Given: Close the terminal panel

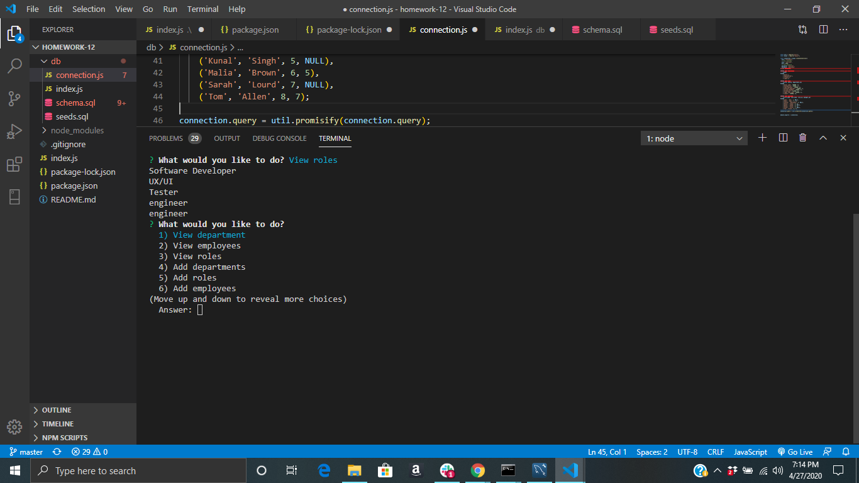Looking at the screenshot, I should (843, 138).
